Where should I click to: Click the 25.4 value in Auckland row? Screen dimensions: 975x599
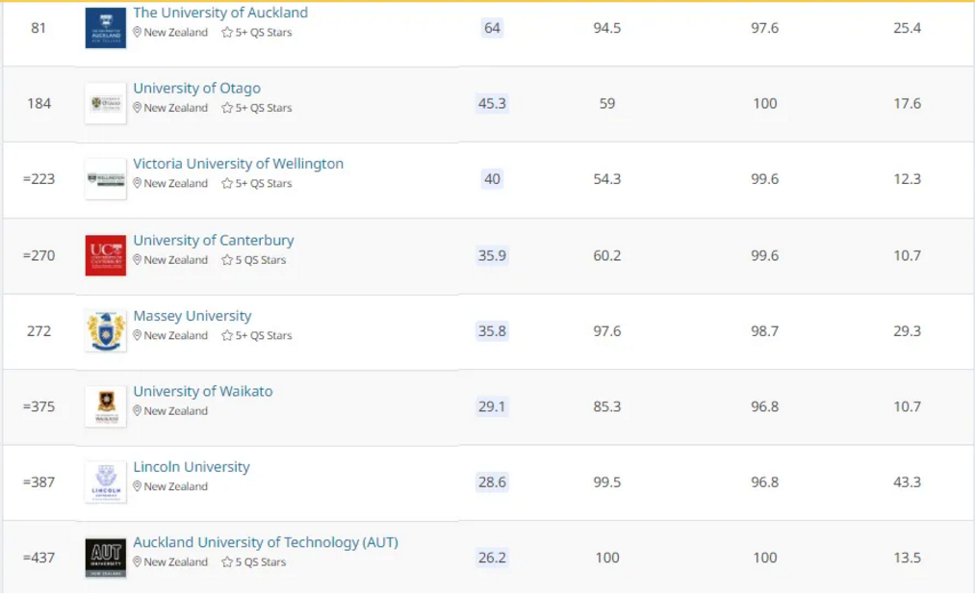click(907, 28)
